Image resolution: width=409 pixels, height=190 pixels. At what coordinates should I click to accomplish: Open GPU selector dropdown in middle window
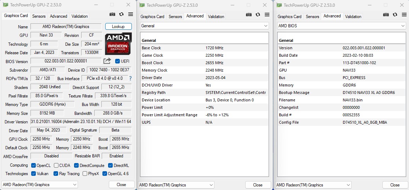coord(176,185)
